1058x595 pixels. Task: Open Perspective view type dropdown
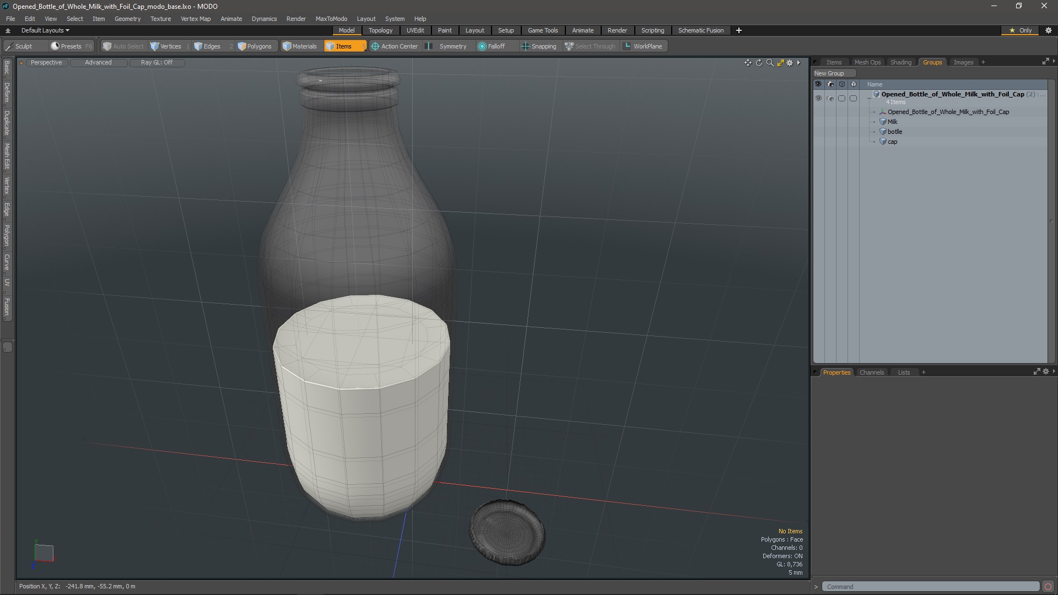(46, 62)
